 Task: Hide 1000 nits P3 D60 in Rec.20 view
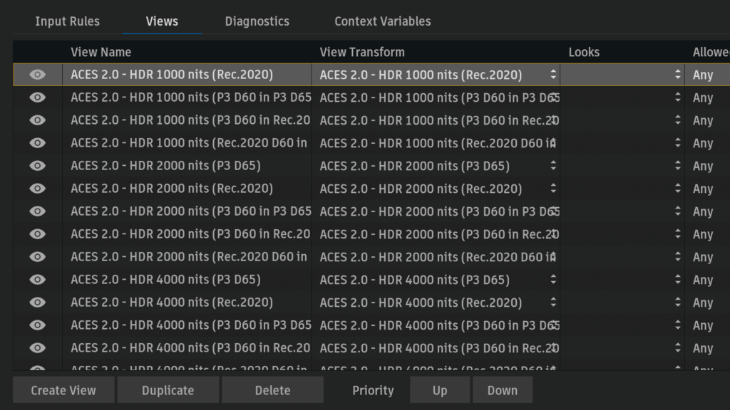pos(37,120)
